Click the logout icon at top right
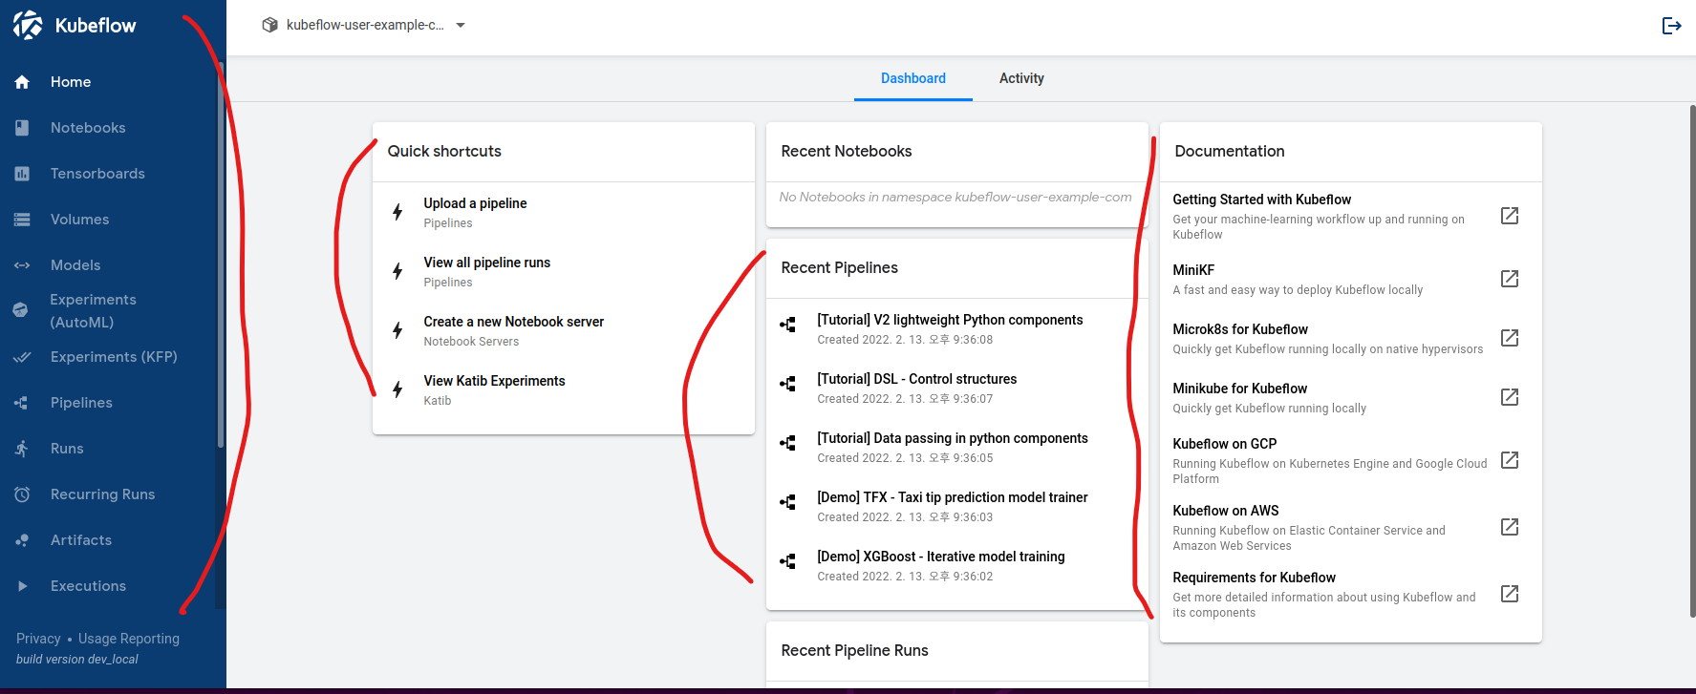The height and width of the screenshot is (694, 1696). pyautogui.click(x=1671, y=26)
